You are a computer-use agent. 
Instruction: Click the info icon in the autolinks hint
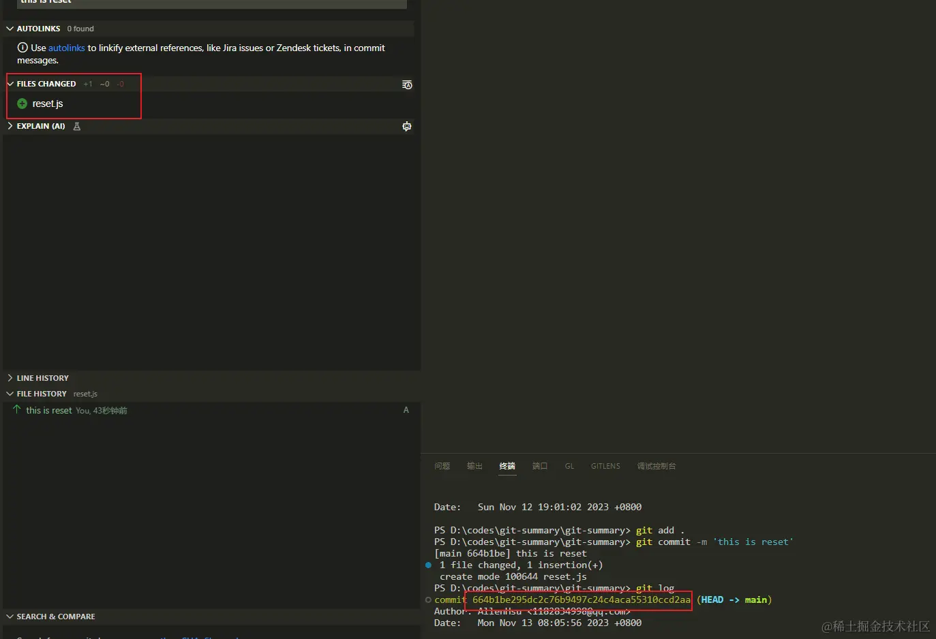point(22,48)
